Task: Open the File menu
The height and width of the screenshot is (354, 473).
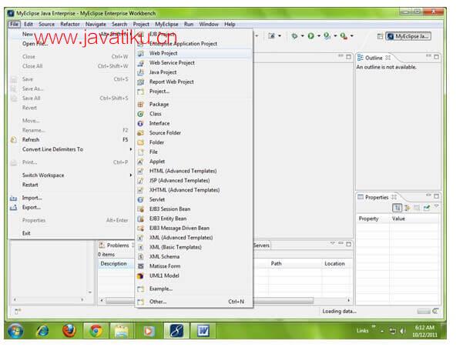Action: pos(14,24)
